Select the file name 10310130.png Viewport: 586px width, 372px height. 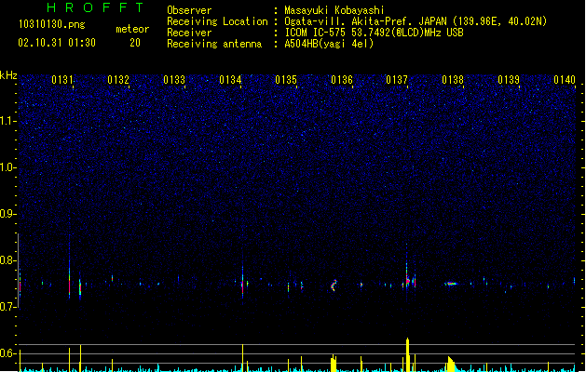(x=51, y=24)
